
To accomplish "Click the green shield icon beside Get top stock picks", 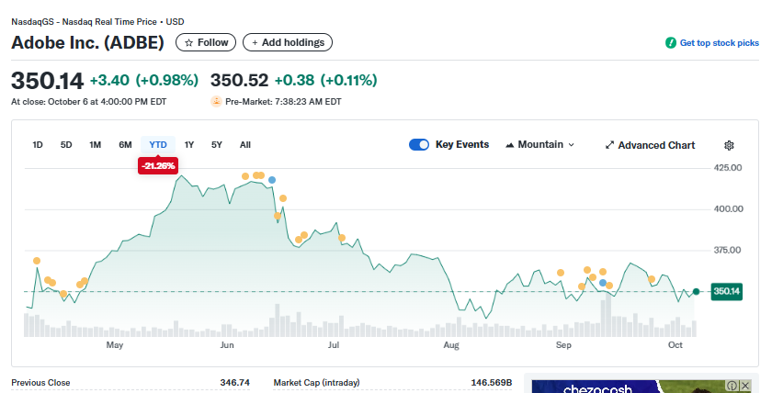I will (671, 43).
